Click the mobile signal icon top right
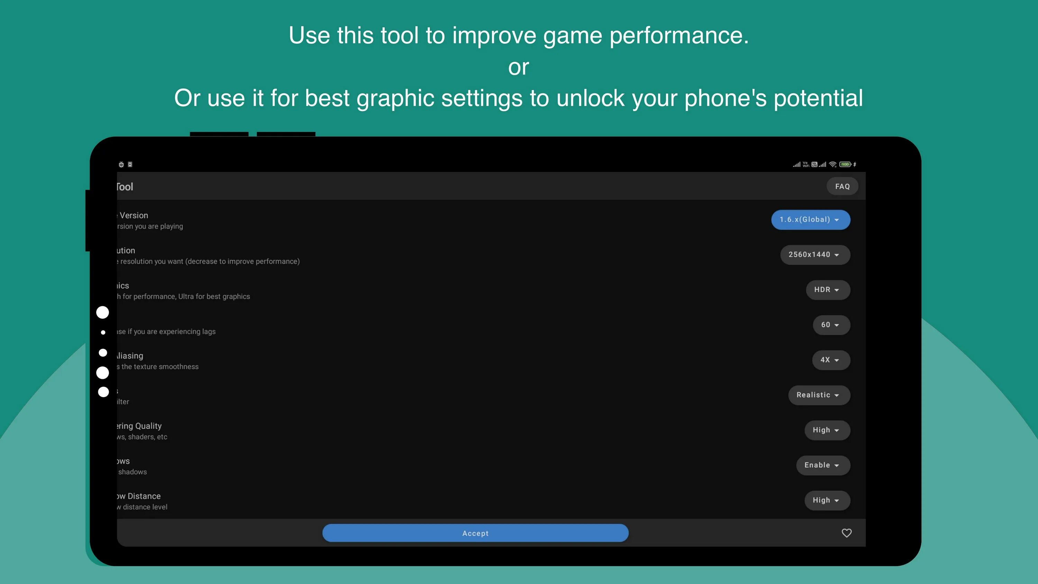This screenshot has width=1038, height=584. 793,164
